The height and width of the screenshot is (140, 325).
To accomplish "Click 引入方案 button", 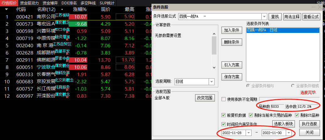I will click(x=232, y=65).
